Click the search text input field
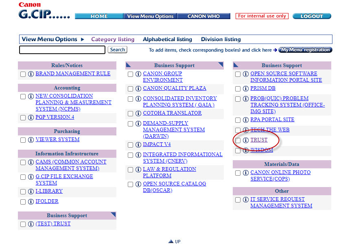 tap(62, 50)
